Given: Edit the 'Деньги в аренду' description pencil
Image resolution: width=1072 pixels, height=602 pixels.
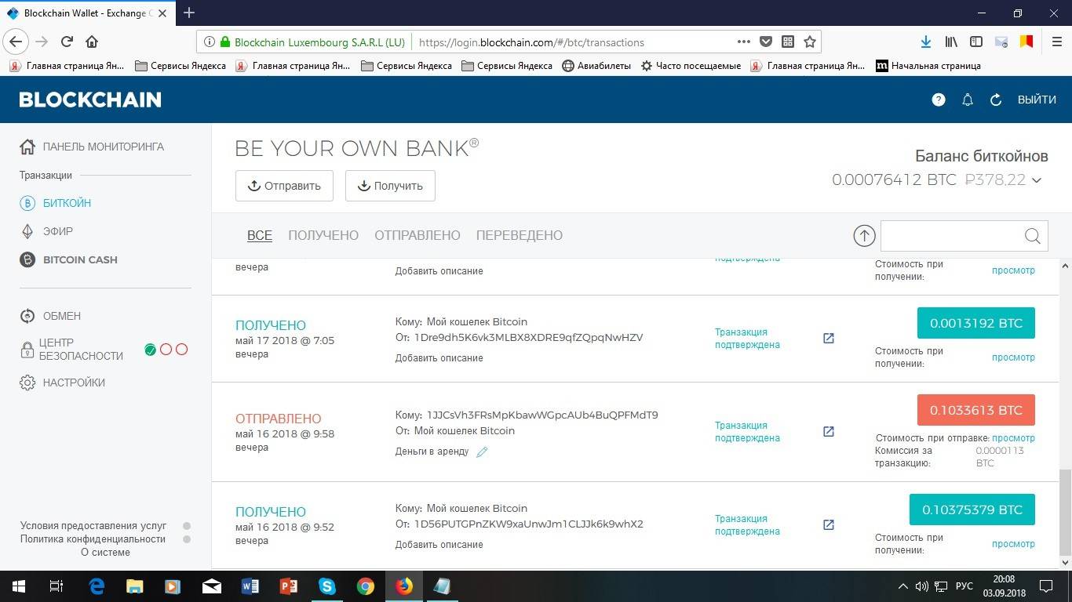Looking at the screenshot, I should point(482,451).
